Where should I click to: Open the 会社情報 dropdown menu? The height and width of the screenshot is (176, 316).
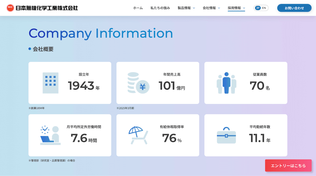211,8
